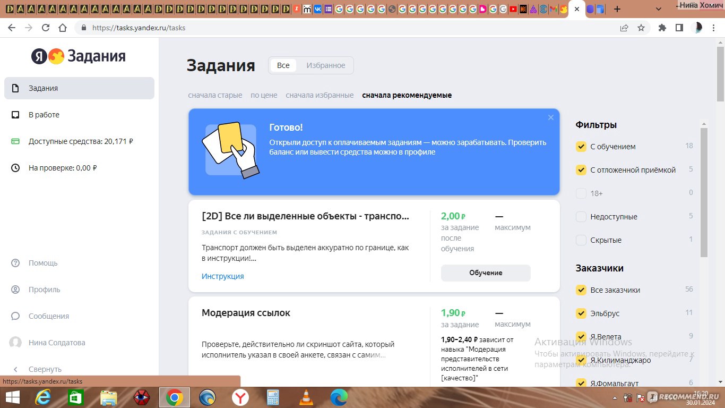Toggle the 18+ filter checkbox

[581, 193]
